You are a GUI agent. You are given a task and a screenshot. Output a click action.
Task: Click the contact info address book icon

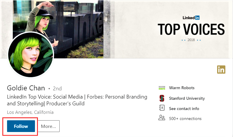click(x=162, y=108)
